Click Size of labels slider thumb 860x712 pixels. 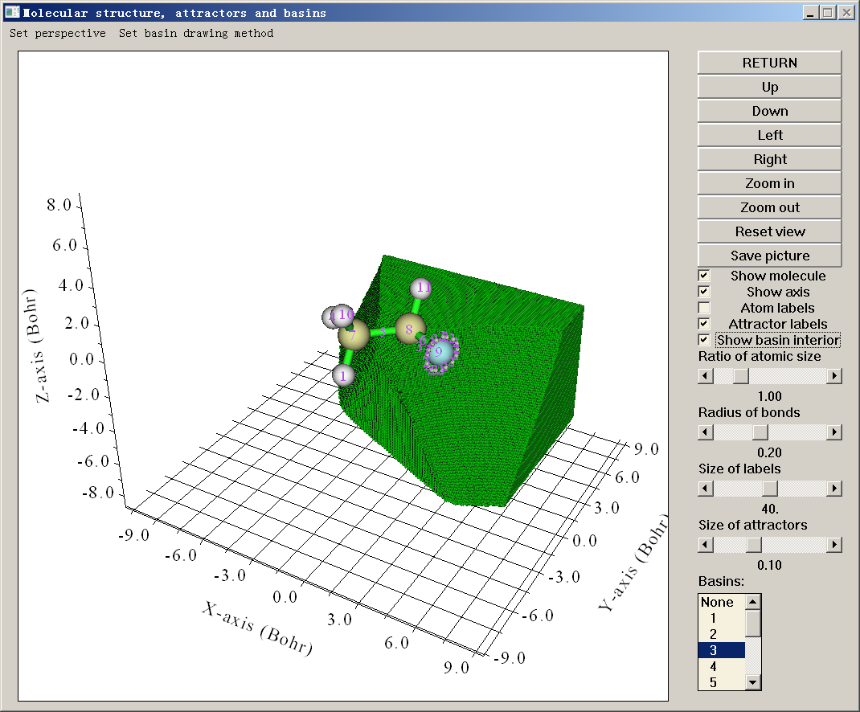[770, 489]
